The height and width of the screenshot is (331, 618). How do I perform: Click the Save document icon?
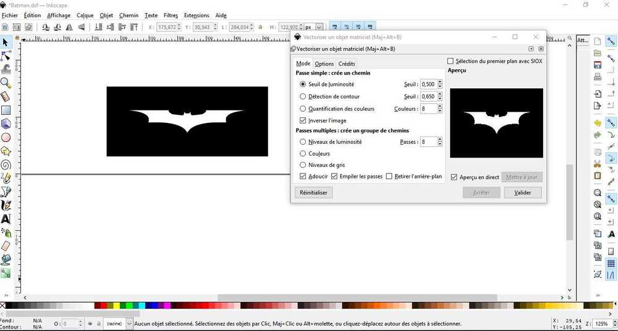[x=598, y=65]
